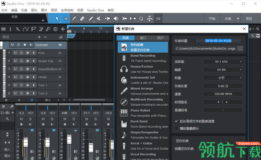Select the Singer/Songwriter note template
Image resolution: width=261 pixels, height=160 pixels.
143,135
